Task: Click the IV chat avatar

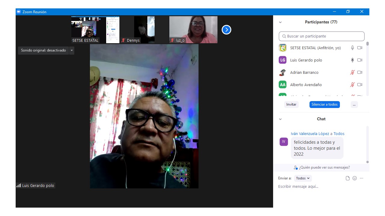Action: [x=284, y=142]
